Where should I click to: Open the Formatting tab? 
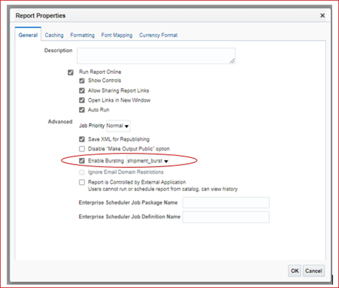pos(82,35)
